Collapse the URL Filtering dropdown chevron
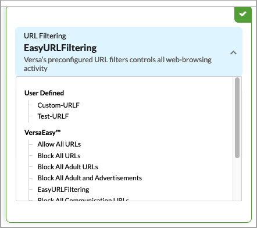The height and width of the screenshot is (228, 257). point(233,52)
